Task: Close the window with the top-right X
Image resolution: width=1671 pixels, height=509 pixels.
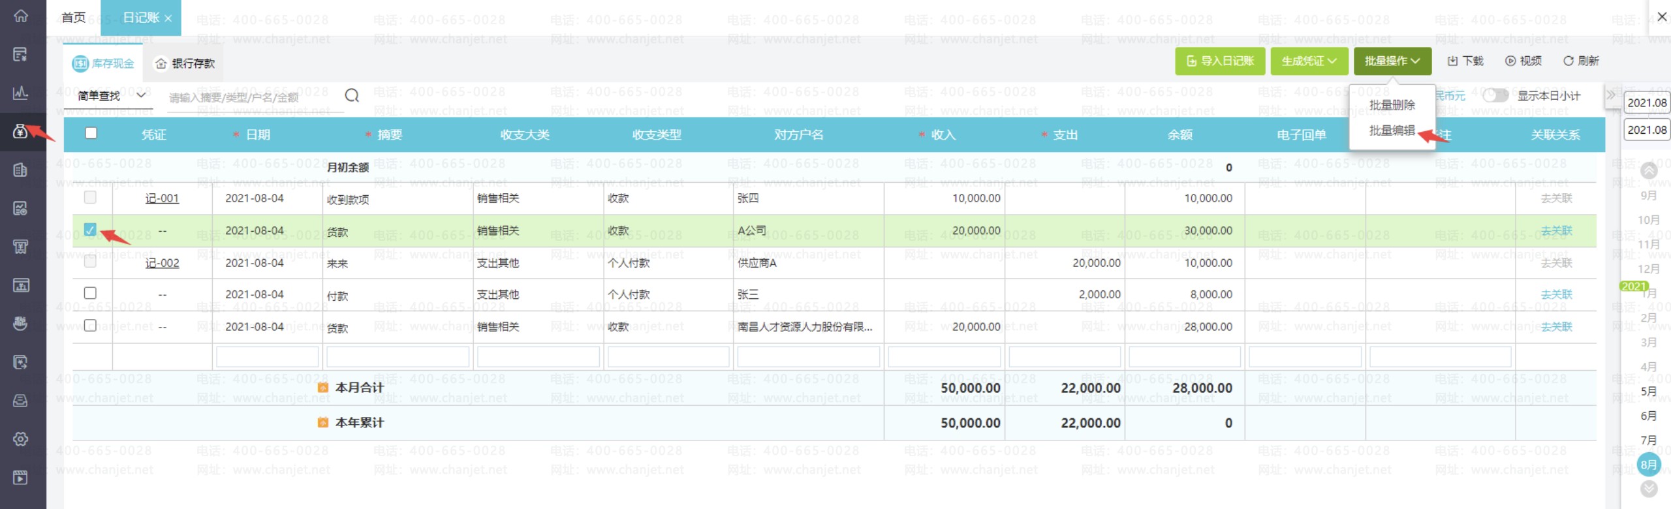Action: [x=1662, y=16]
